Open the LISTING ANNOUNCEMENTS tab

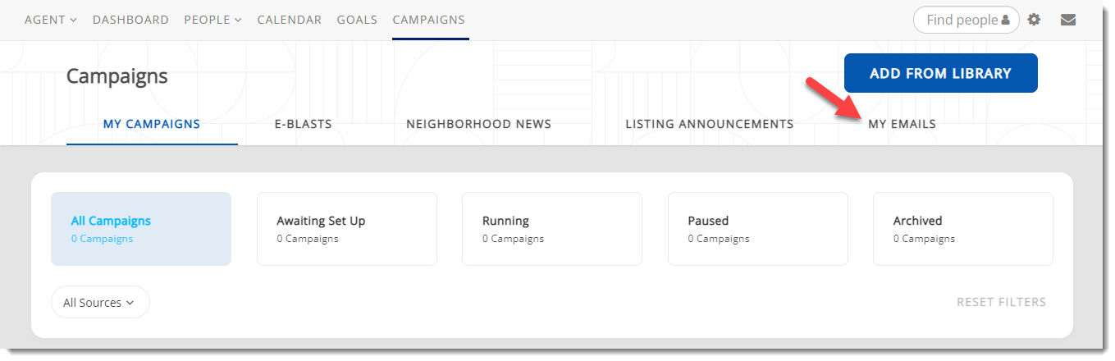pyautogui.click(x=710, y=124)
